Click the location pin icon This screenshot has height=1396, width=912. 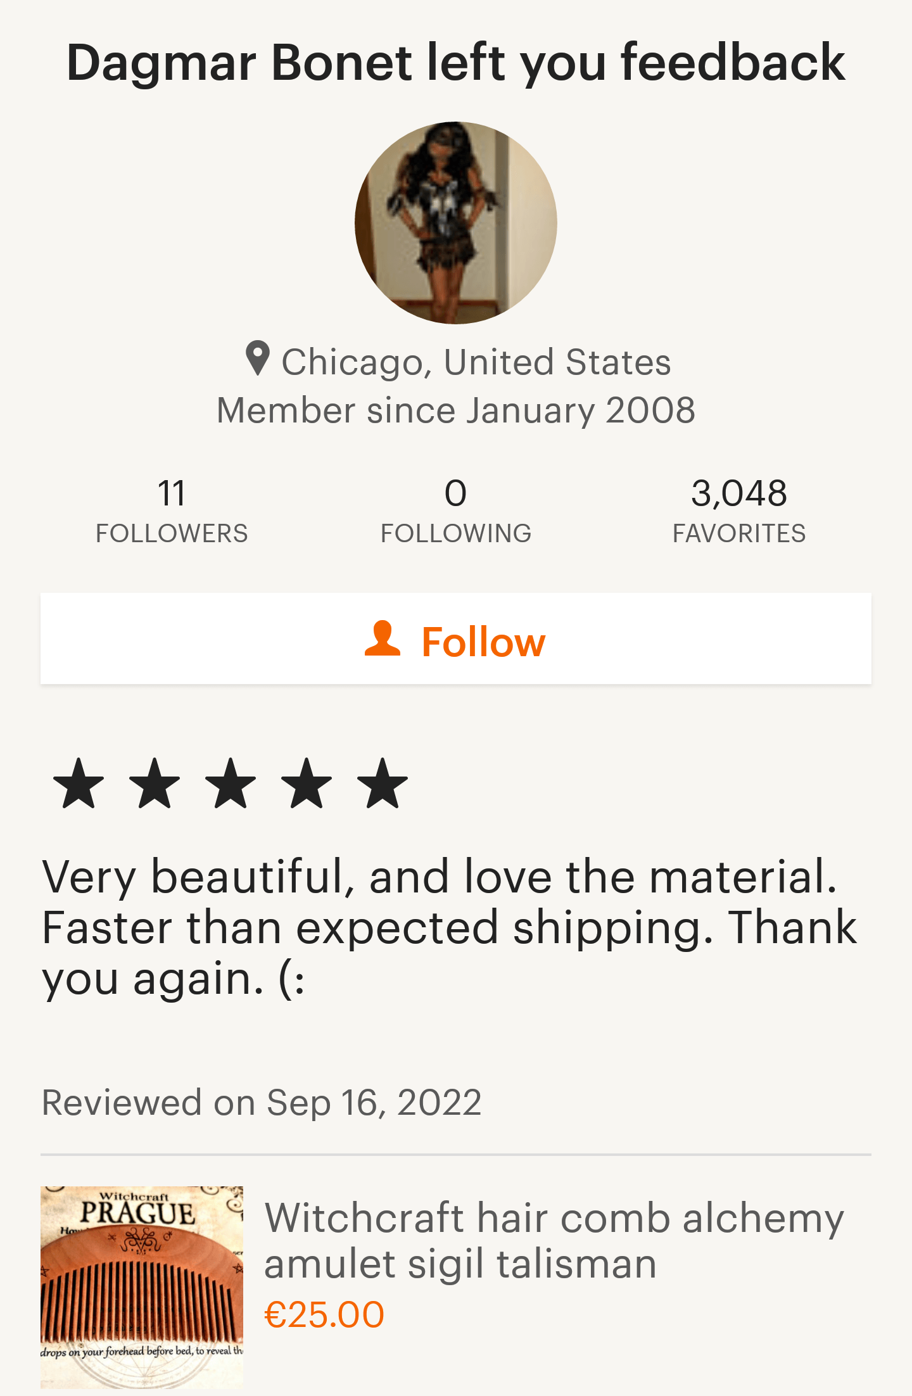(x=258, y=359)
